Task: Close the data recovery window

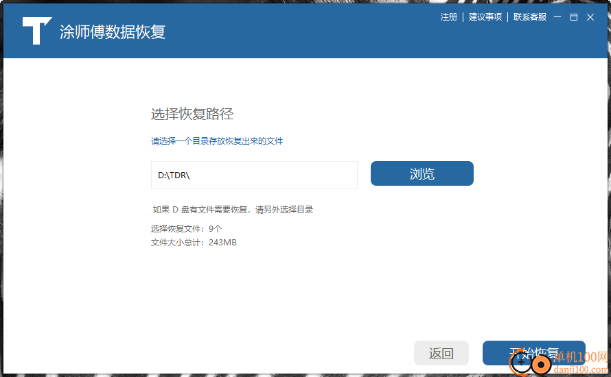Action: pos(590,17)
